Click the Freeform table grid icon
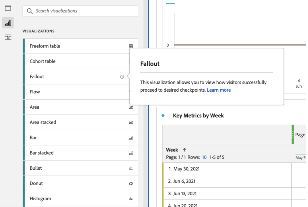Image resolution: width=308 pixels, height=207 pixels. [x=131, y=46]
